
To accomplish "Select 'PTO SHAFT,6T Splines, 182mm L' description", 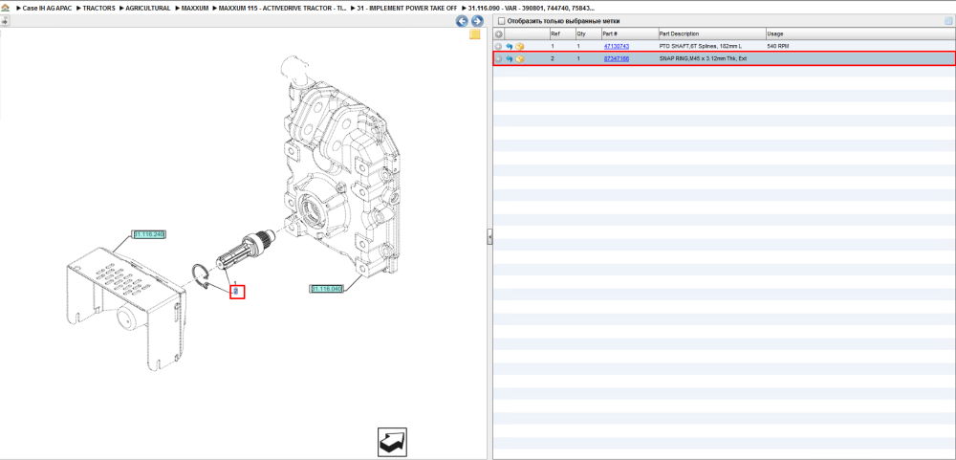I will coord(701,46).
